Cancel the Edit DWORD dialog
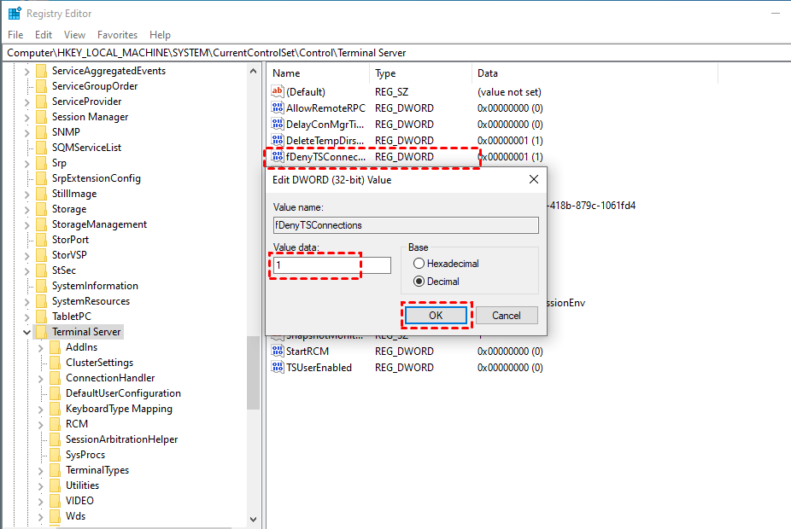Screen dimensions: 791x529 507,316
